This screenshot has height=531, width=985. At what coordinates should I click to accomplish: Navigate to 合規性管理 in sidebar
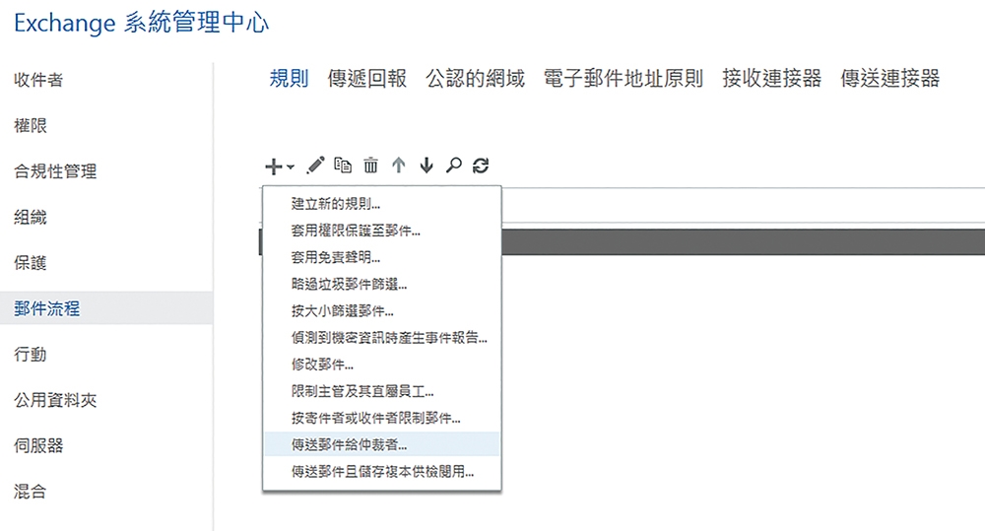(x=55, y=171)
